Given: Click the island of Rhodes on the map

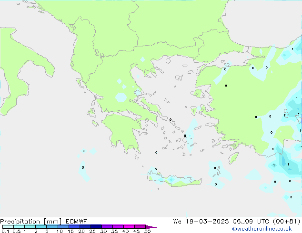Looking at the screenshot, I should 233,158.
